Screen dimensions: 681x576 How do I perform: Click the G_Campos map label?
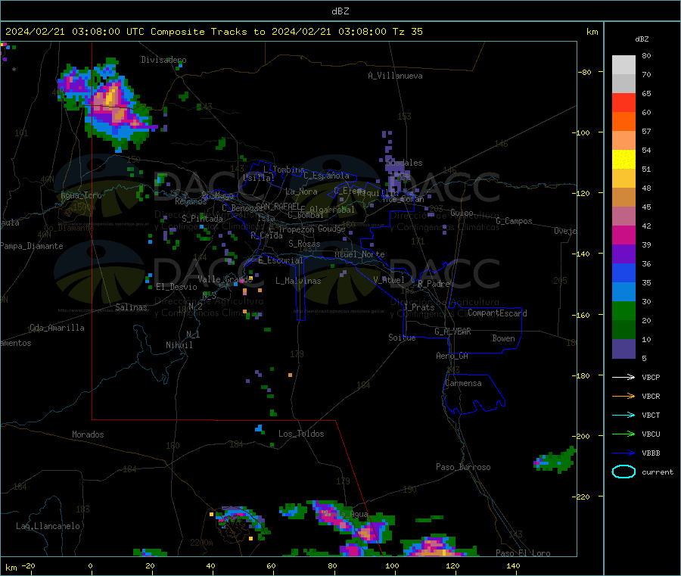(514, 221)
